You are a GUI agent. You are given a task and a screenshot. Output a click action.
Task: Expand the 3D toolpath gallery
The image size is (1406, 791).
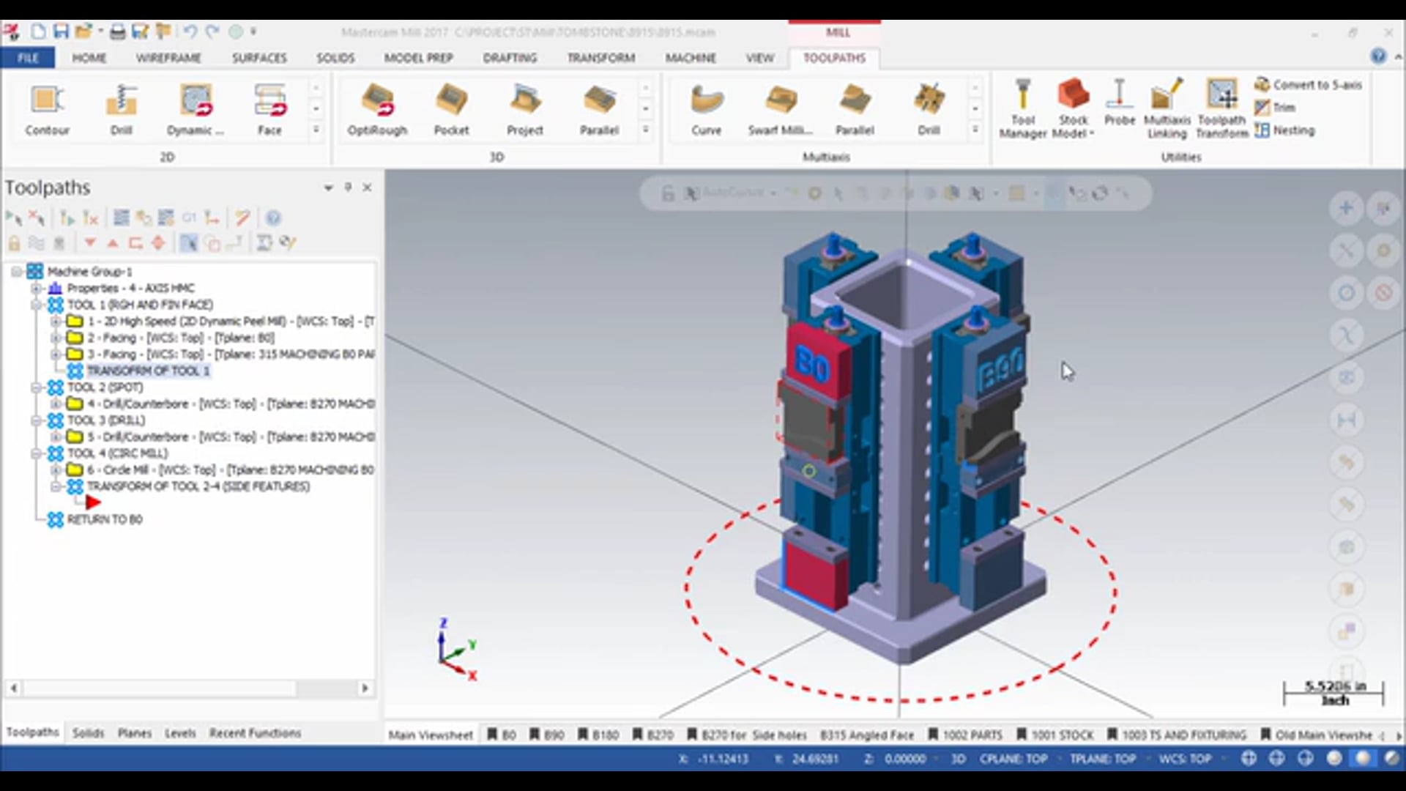click(646, 130)
